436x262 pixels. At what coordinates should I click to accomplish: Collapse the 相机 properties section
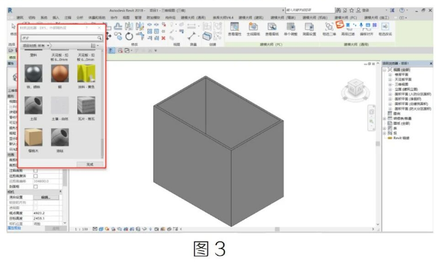tap(60, 191)
